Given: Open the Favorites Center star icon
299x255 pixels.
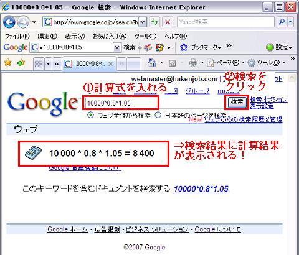Looking at the screenshot, I should (8, 63).
